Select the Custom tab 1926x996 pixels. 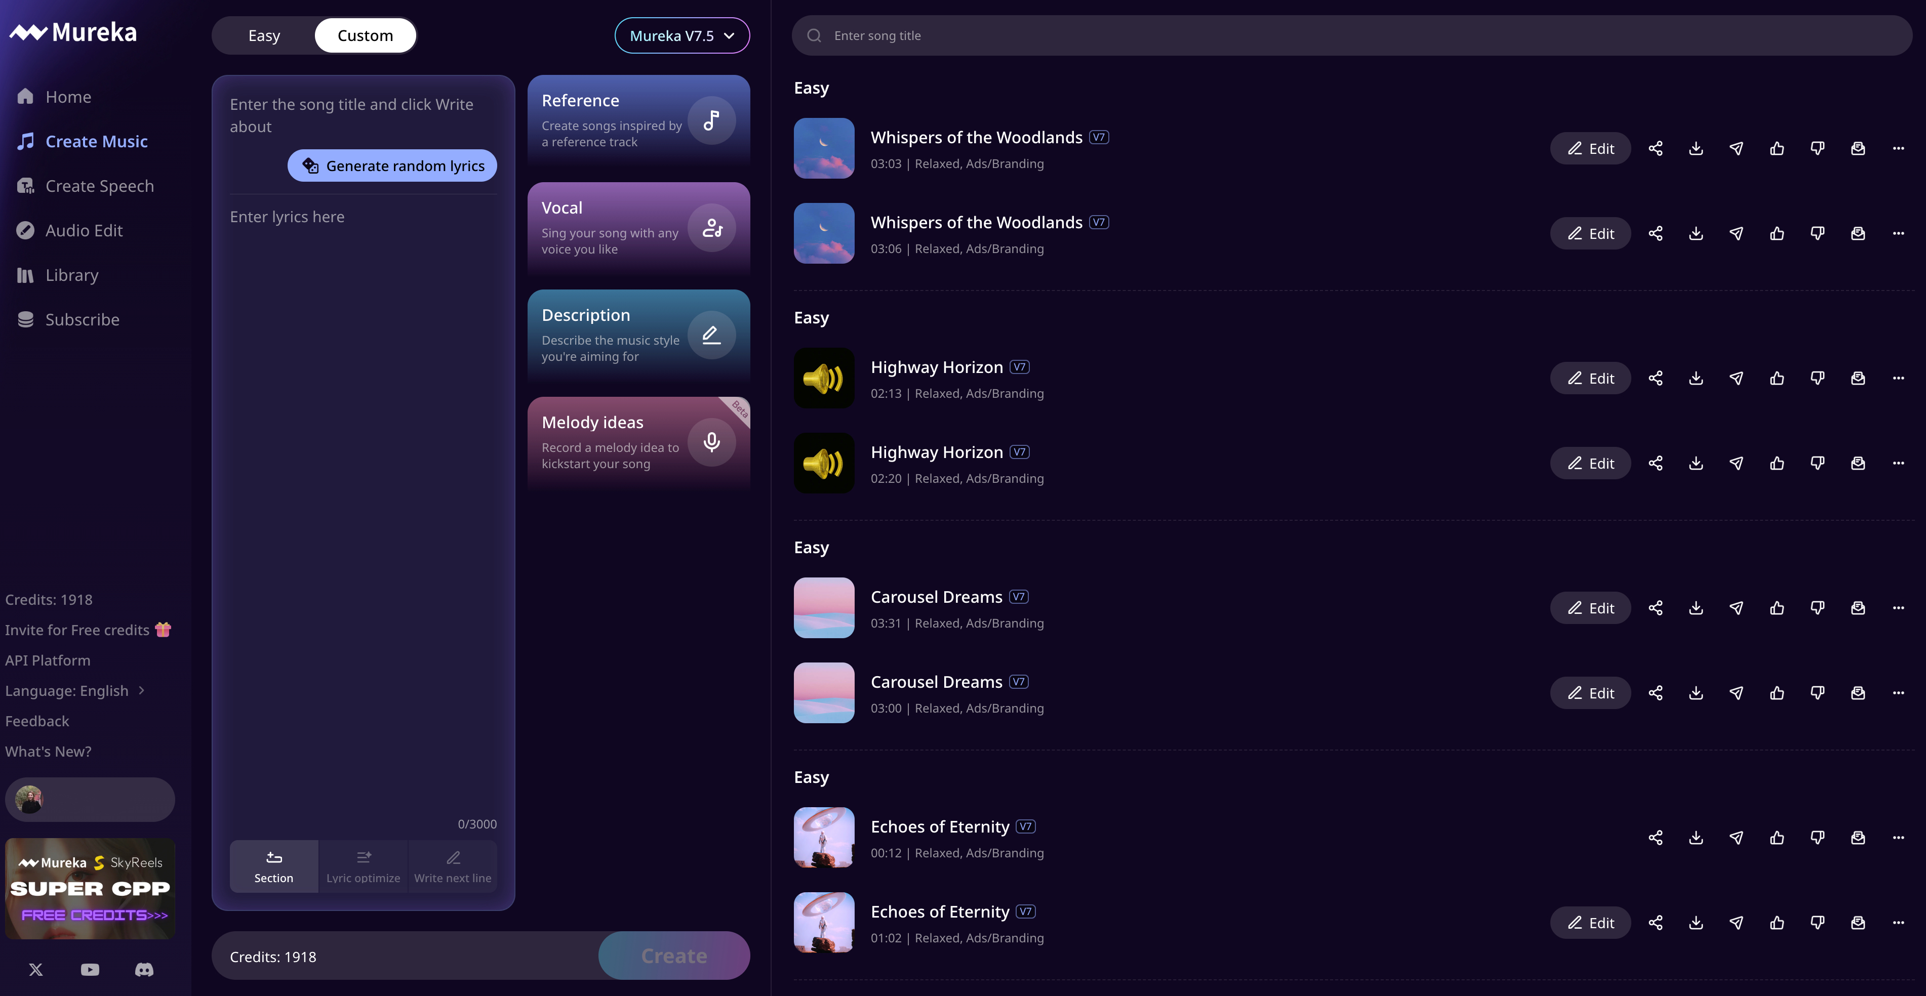coord(365,35)
